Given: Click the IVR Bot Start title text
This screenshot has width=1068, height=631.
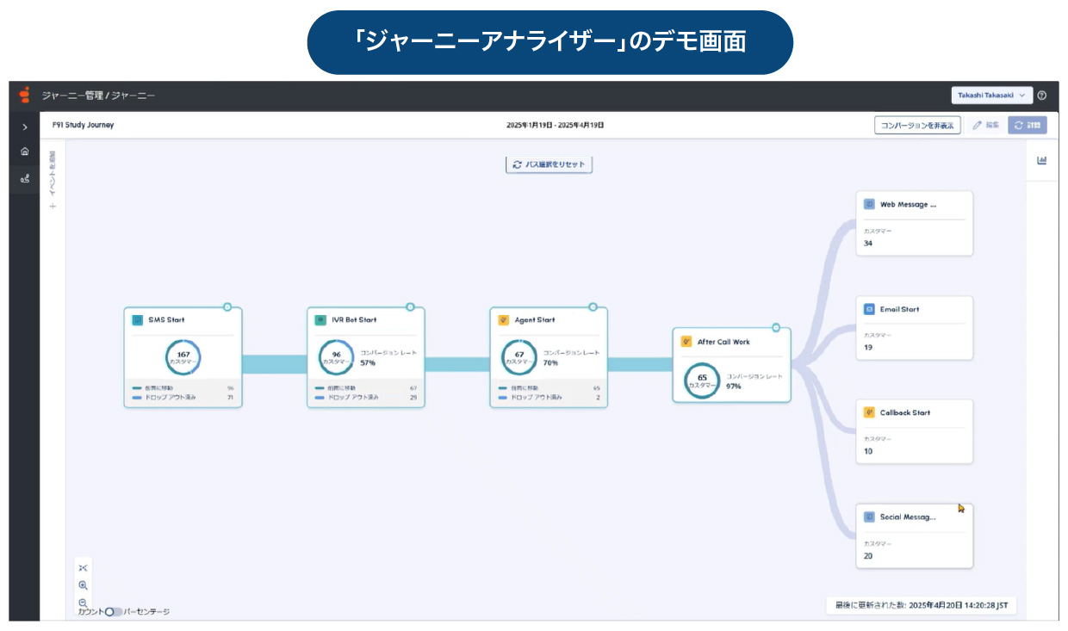Looking at the screenshot, I should point(355,320).
